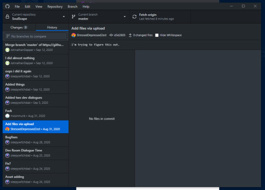Image resolution: width=265 pixels, height=190 pixels.
Task: Close the GitHub Desktop window
Action: (x=255, y=6)
